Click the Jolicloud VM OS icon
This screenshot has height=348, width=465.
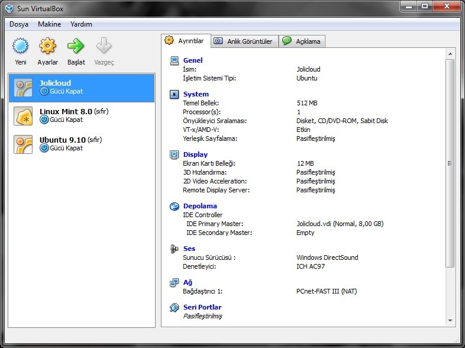pos(23,88)
